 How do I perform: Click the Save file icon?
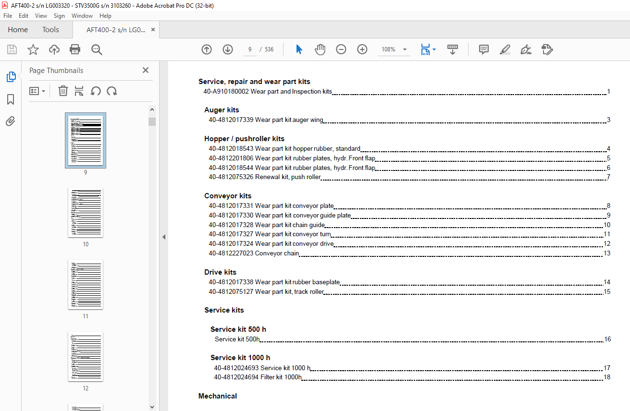pos(12,49)
